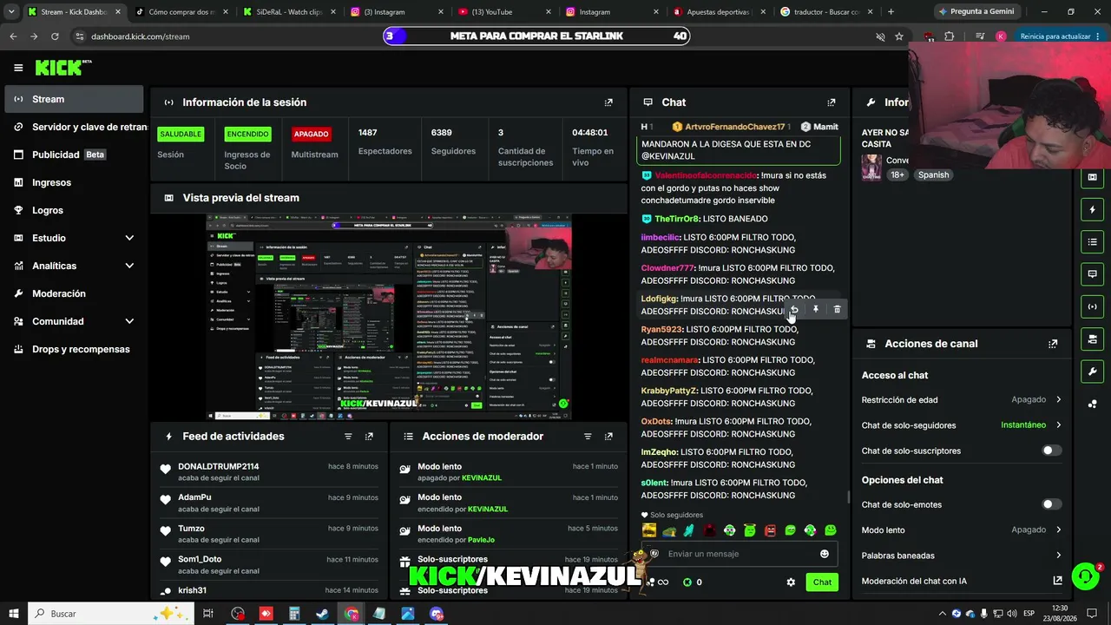Pin Ldofigkg's chat message
The image size is (1111, 625).
coord(816,309)
